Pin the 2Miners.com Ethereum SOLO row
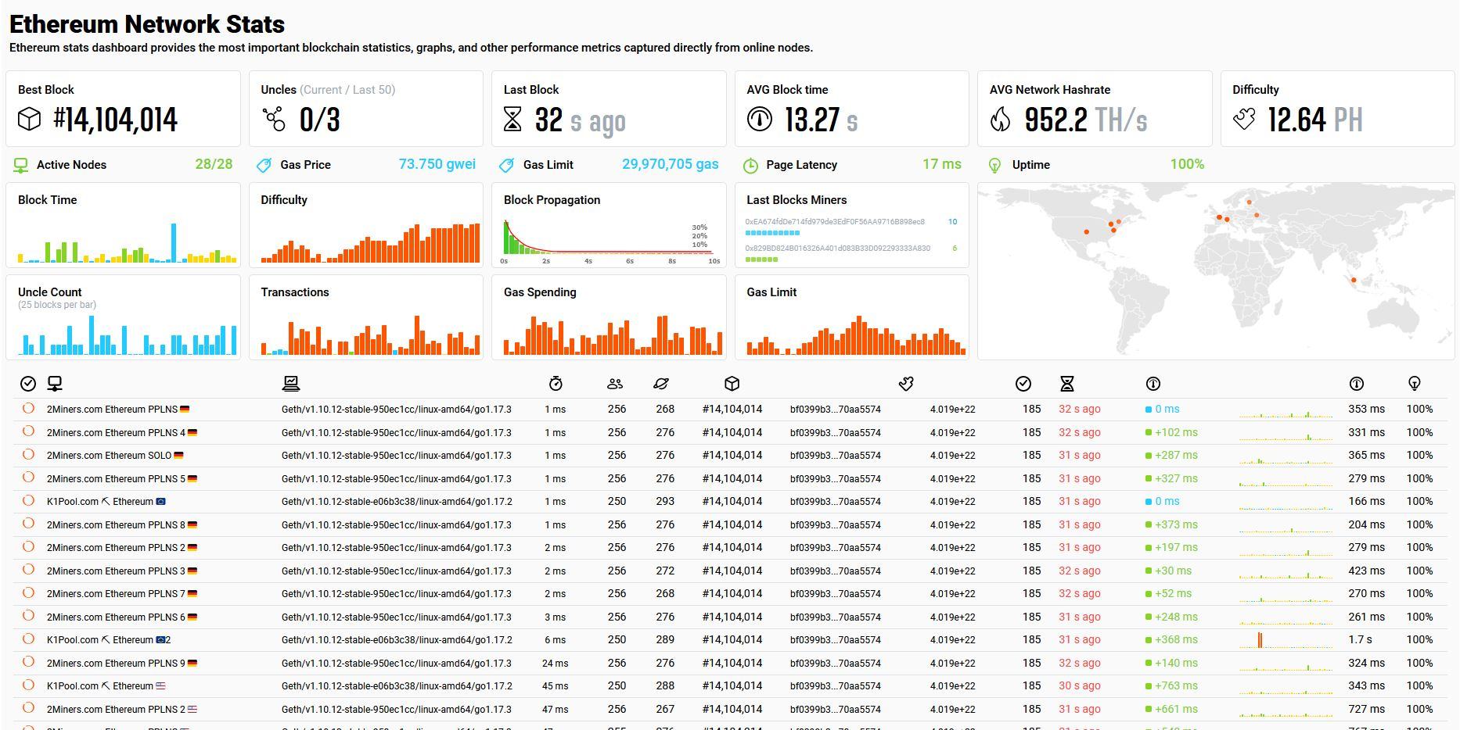Image resolution: width=1460 pixels, height=730 pixels. 28,454
